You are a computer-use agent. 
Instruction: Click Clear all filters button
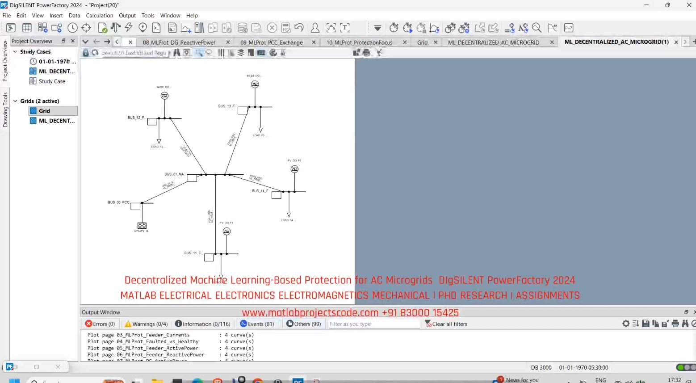coord(446,324)
